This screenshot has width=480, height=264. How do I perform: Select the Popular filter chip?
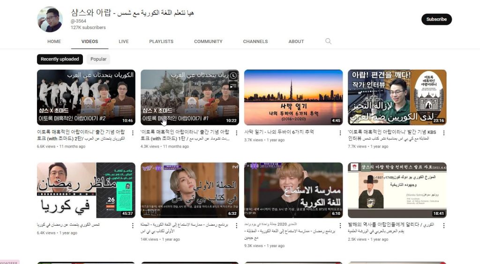pos(98,59)
